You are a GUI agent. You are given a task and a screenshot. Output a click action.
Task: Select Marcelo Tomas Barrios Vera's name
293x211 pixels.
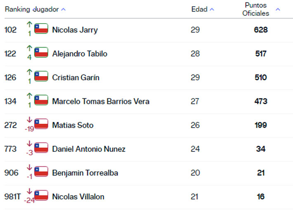(x=100, y=101)
